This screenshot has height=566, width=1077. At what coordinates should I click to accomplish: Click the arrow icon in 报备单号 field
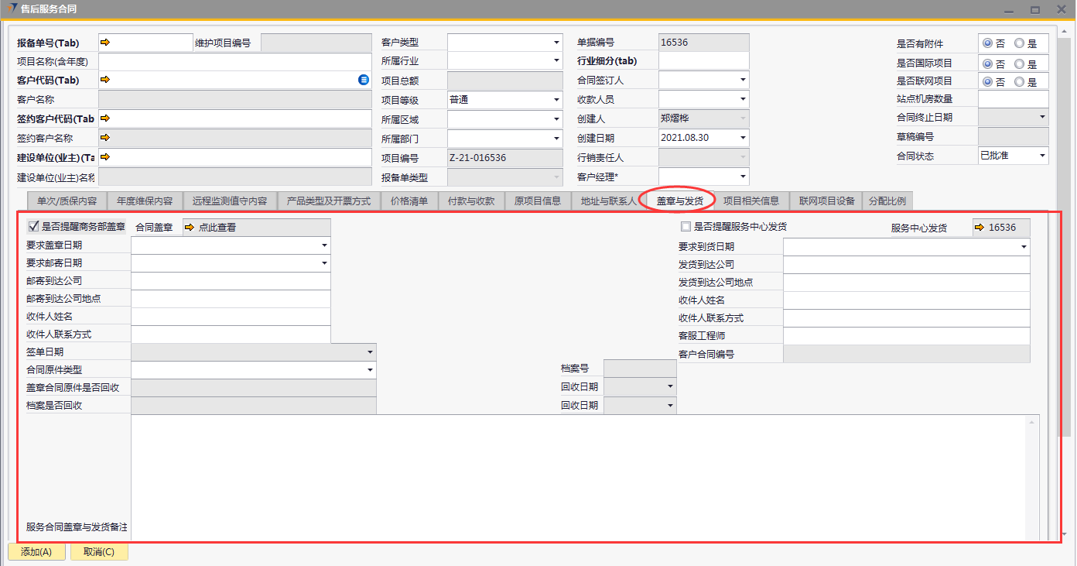[x=106, y=43]
